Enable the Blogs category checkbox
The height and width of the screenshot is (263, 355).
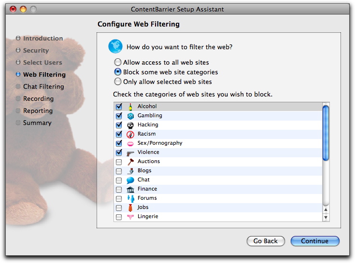coord(119,171)
